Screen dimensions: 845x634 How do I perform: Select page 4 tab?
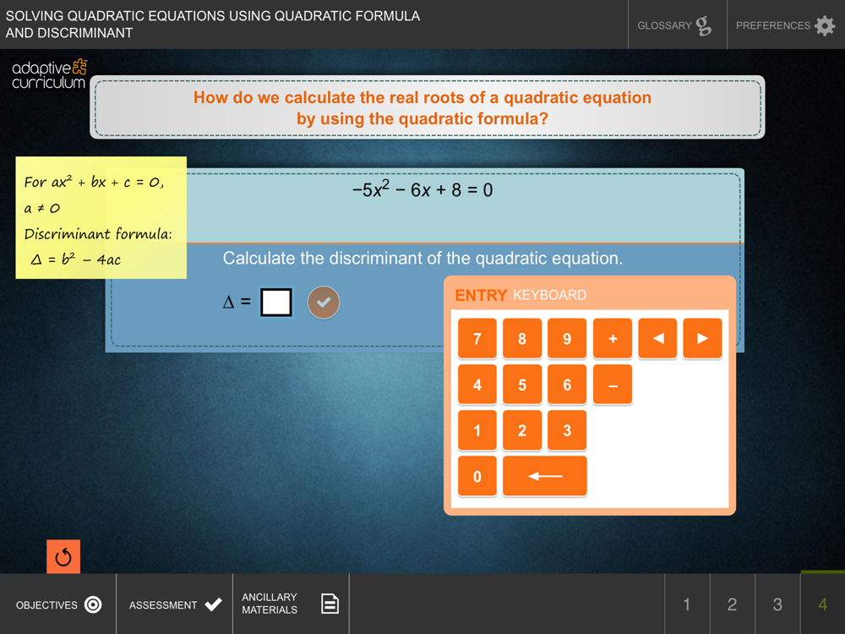click(x=823, y=604)
